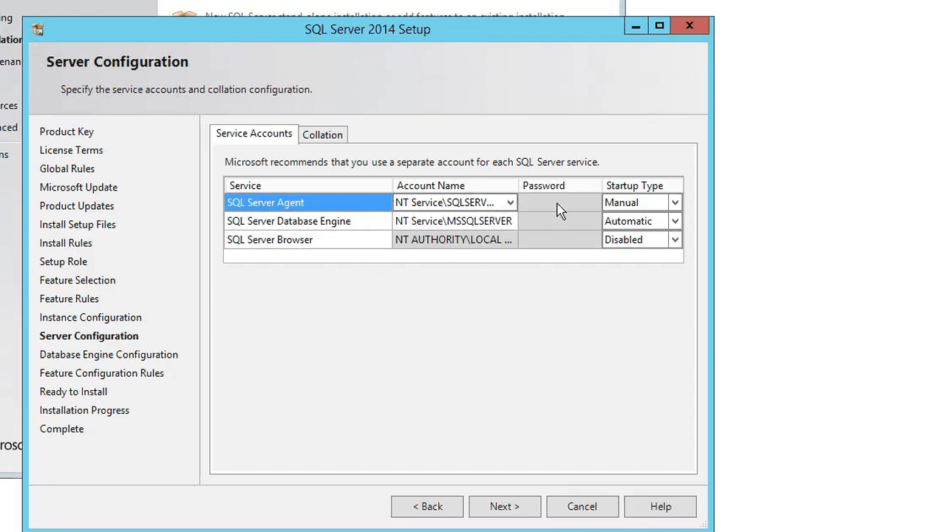The image size is (946, 532).
Task: Select the SQL Server Database Engine row
Action: [308, 221]
